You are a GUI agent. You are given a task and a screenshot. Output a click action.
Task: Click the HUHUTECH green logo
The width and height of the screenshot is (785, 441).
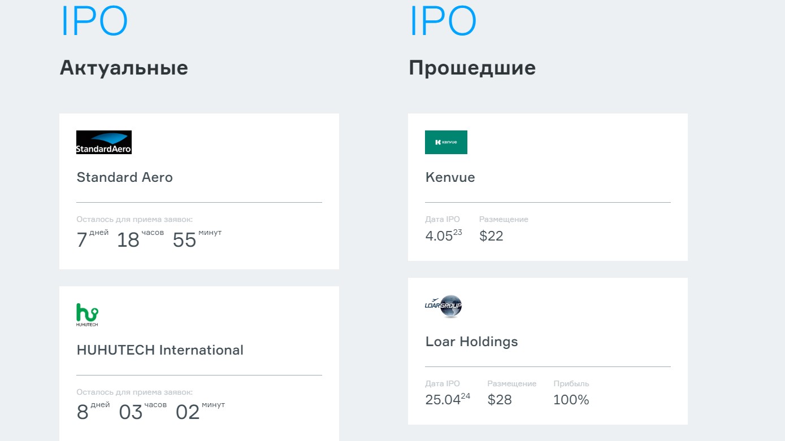tap(87, 315)
